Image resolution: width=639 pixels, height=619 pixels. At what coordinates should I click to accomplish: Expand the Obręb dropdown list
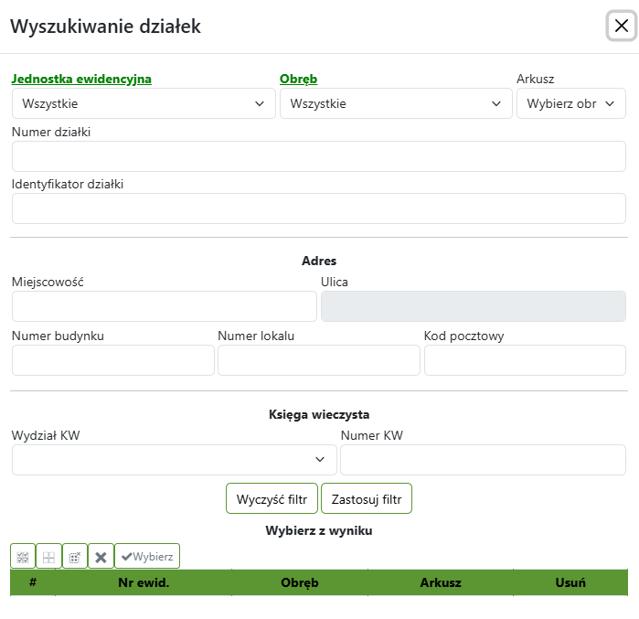[x=396, y=103]
